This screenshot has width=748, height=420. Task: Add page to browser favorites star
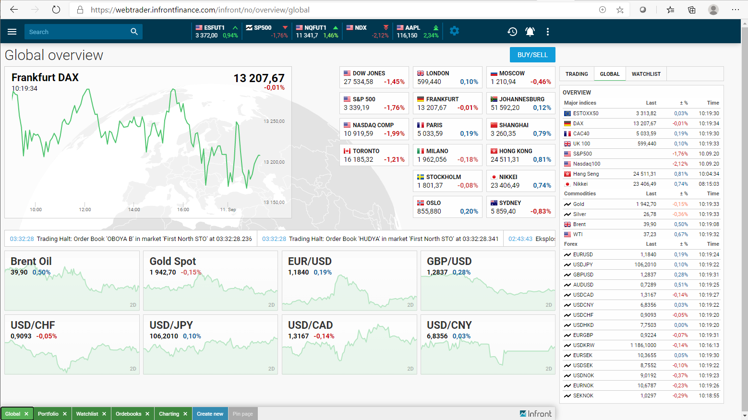click(620, 10)
